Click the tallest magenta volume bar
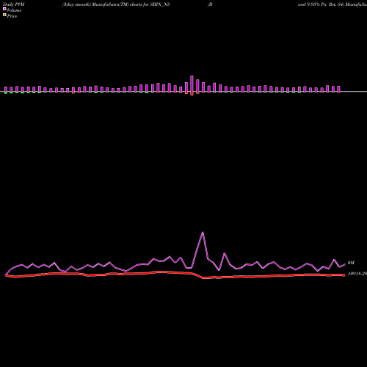The height and width of the screenshot is (367, 367). coord(192,84)
